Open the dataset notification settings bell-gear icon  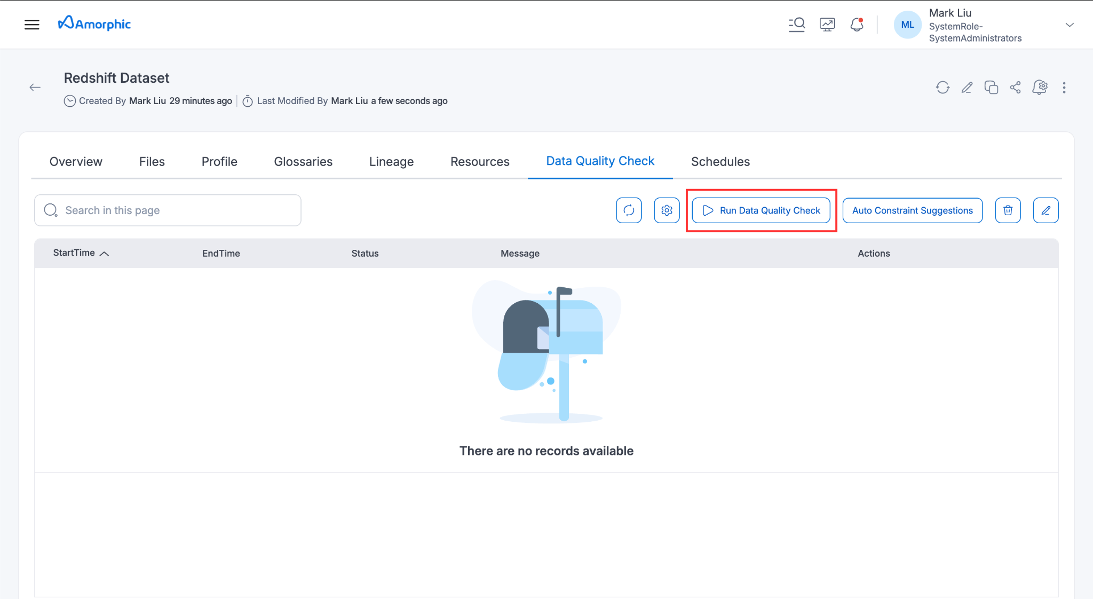[1040, 88]
